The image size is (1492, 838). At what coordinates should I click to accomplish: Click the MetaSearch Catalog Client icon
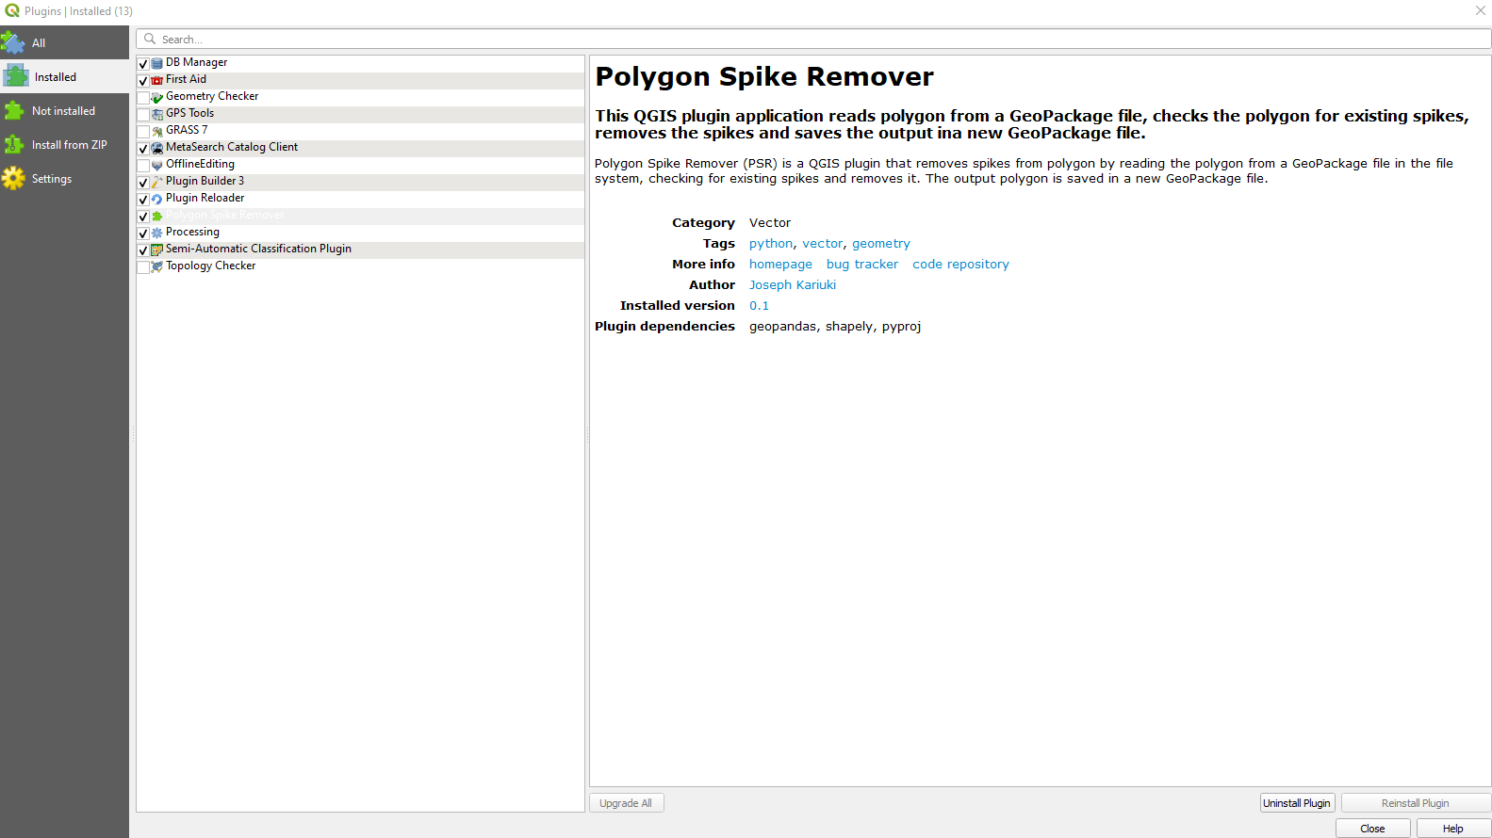[x=157, y=148]
